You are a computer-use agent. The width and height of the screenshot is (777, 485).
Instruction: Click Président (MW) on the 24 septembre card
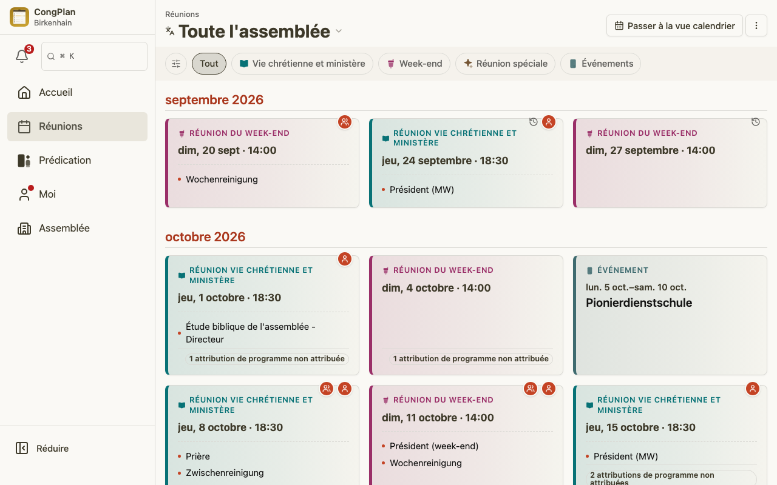(x=422, y=190)
